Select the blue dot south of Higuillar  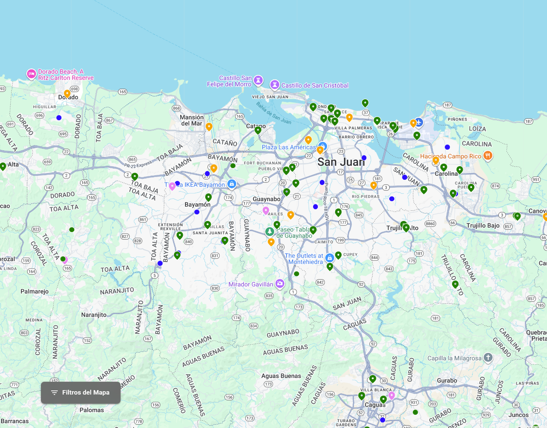(59, 118)
